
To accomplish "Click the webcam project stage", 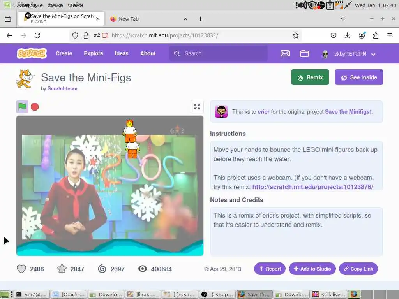I will [109, 186].
